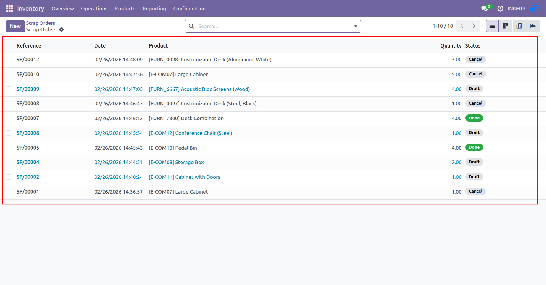Switch to list view
The height and width of the screenshot is (285, 546).
point(492,26)
